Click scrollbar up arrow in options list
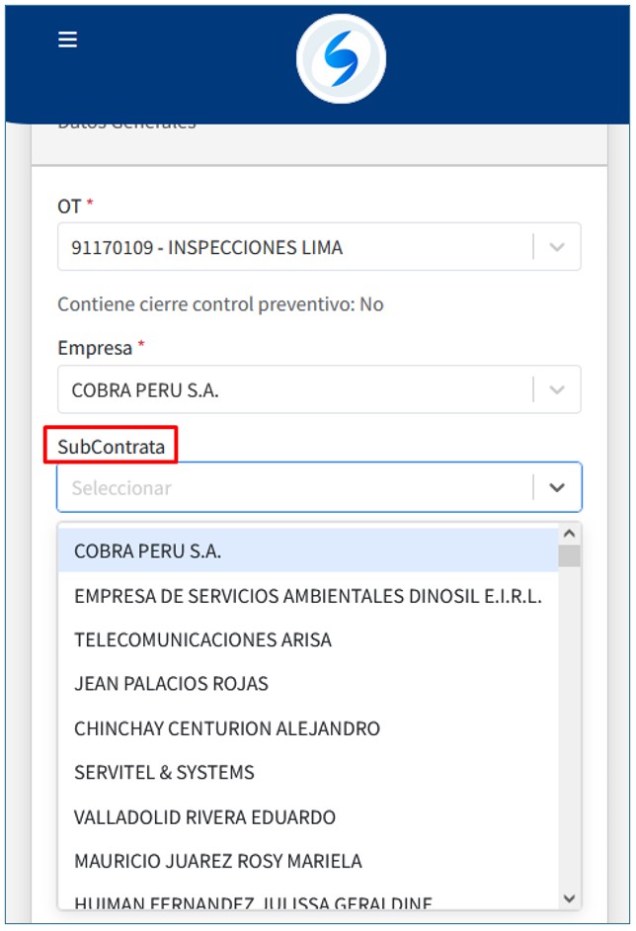636x931 pixels. coord(569,534)
